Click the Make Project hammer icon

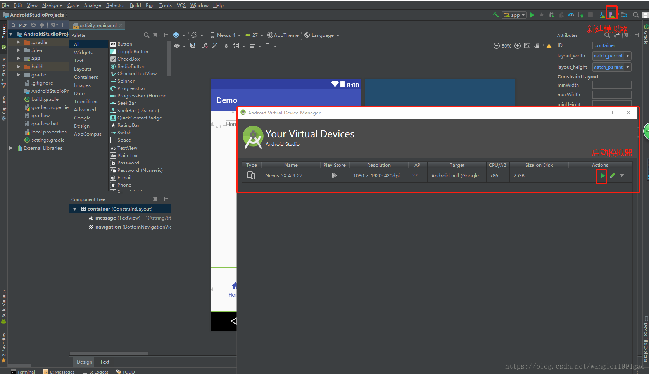[x=496, y=15]
